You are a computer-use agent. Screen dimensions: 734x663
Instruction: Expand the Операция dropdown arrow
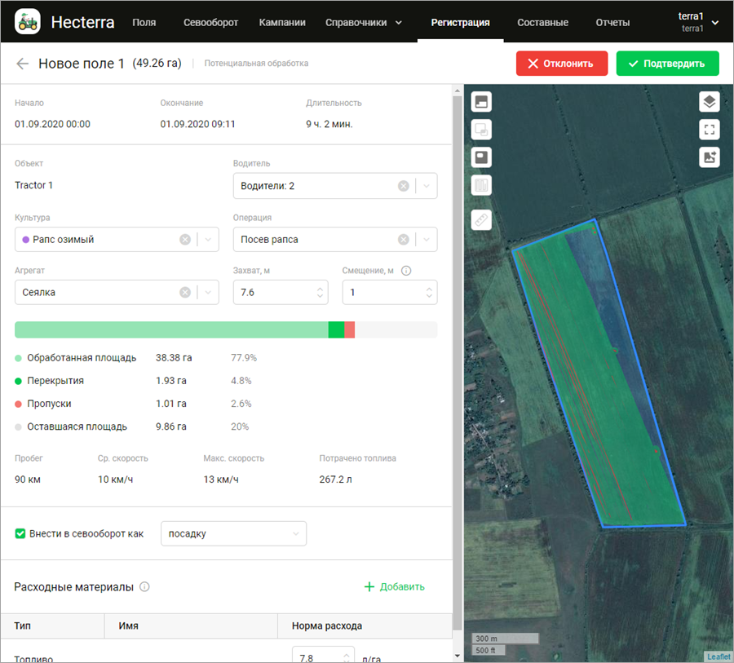(426, 240)
